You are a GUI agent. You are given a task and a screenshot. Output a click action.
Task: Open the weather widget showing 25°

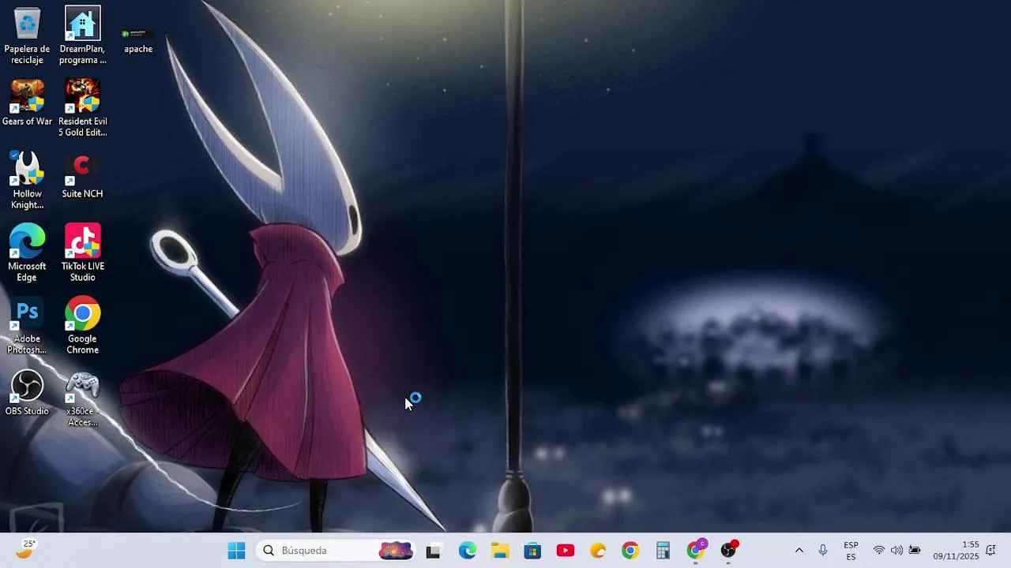(26, 550)
